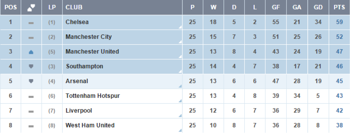Screen dimensions: 350x133
Task: Click the position movement icon in header
Action: [x=31, y=7]
